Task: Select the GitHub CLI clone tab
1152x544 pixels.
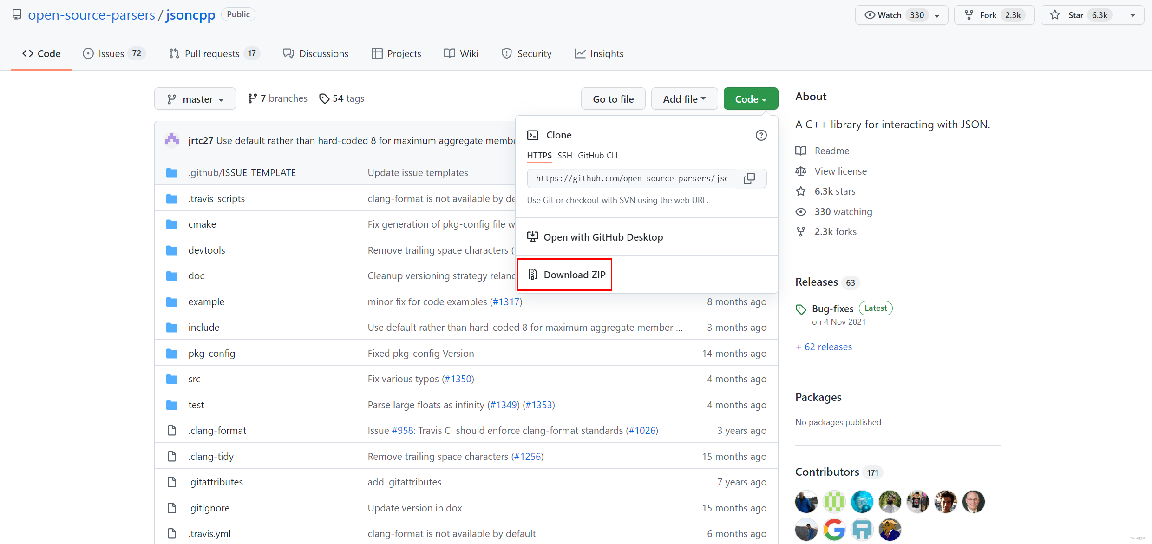Action: 597,156
